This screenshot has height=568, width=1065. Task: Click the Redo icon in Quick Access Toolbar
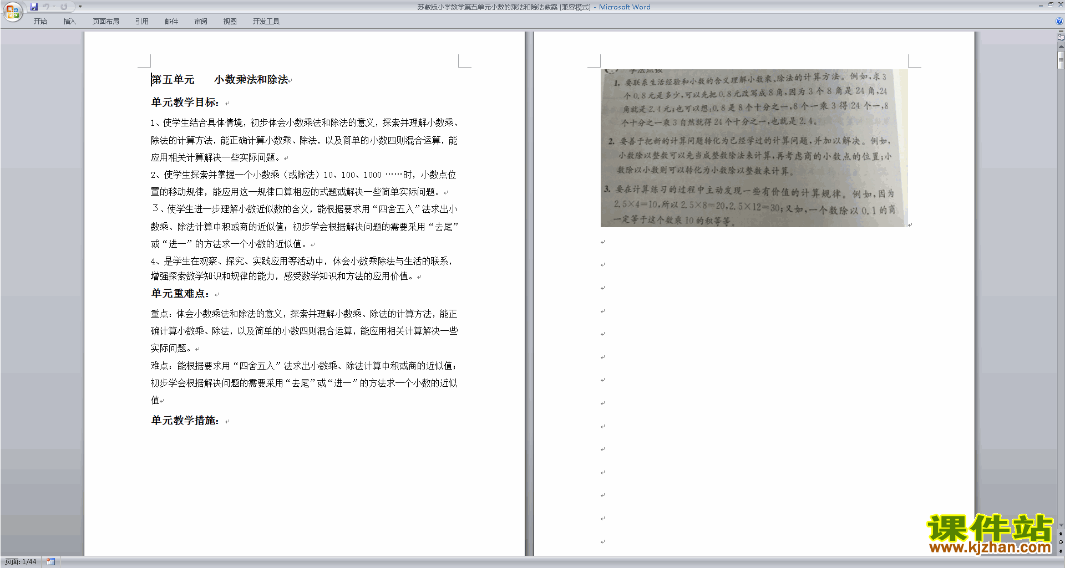coord(64,7)
